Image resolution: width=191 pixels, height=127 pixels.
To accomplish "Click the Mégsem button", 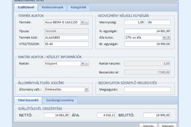I will click(168, 126).
